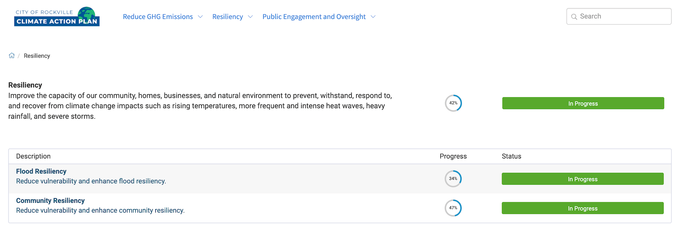
Task: Click the 47% Community Resiliency progress circle
Action: point(453,208)
